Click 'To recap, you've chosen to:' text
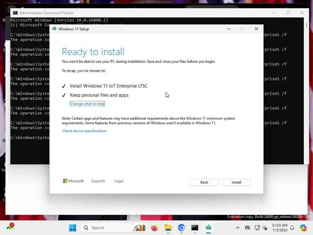The image size is (313, 235). (x=84, y=71)
